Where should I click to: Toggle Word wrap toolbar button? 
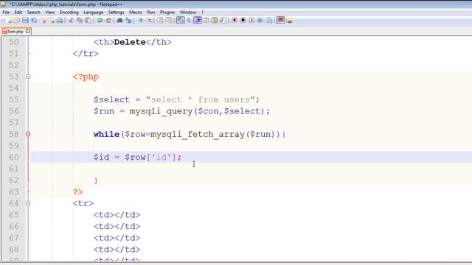coord(180,21)
